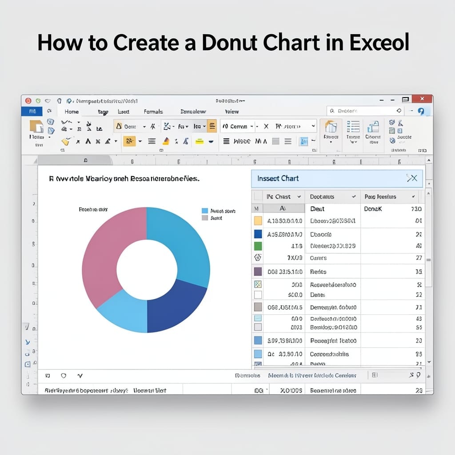Click the pentagon icon beside Oarars row
This screenshot has width=455, height=455.
click(x=258, y=258)
